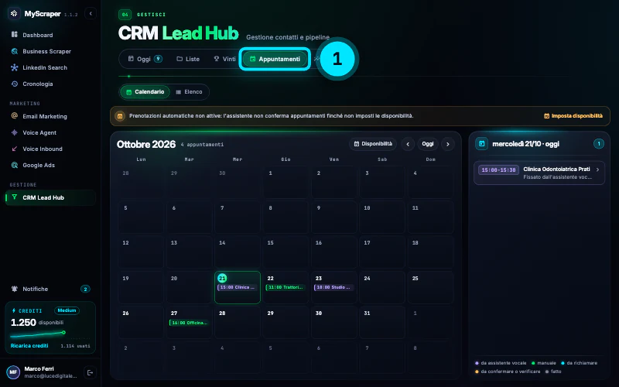Click the Oggi button in calendar header
This screenshot has height=387, width=619.
point(428,144)
